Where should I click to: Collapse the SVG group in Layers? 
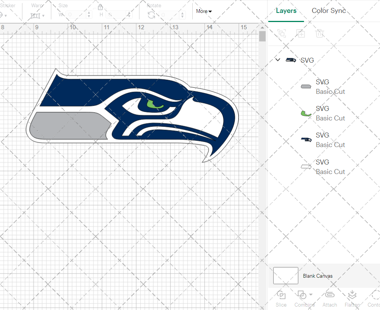coord(278,60)
